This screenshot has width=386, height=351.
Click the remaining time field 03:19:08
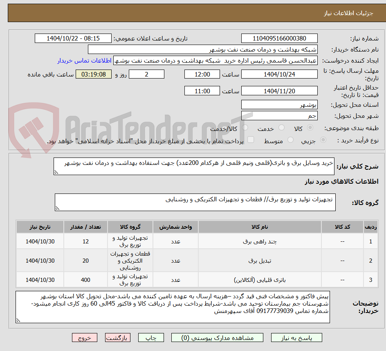(x=94, y=74)
